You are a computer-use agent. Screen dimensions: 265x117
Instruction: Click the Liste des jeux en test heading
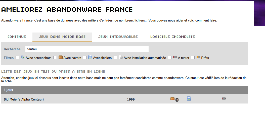point(53,71)
